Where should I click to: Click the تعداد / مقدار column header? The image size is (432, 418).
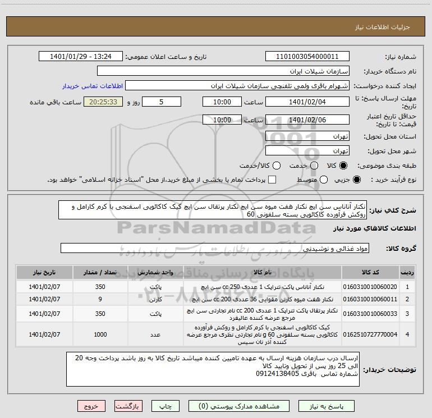pyautogui.click(x=100, y=272)
